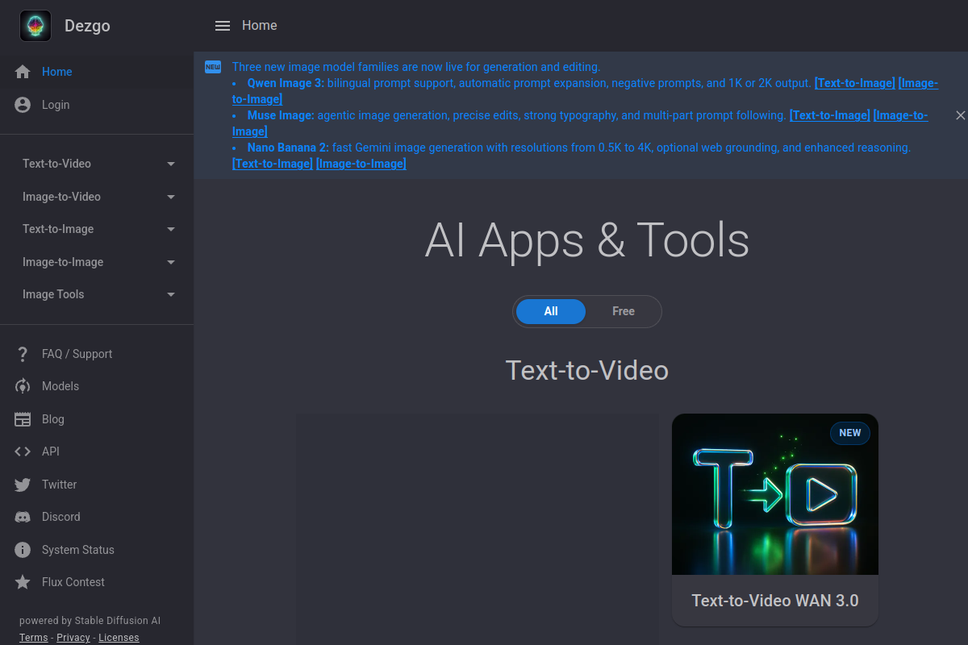Open Nano Banana 2 Text-to-Image link

tap(272, 164)
